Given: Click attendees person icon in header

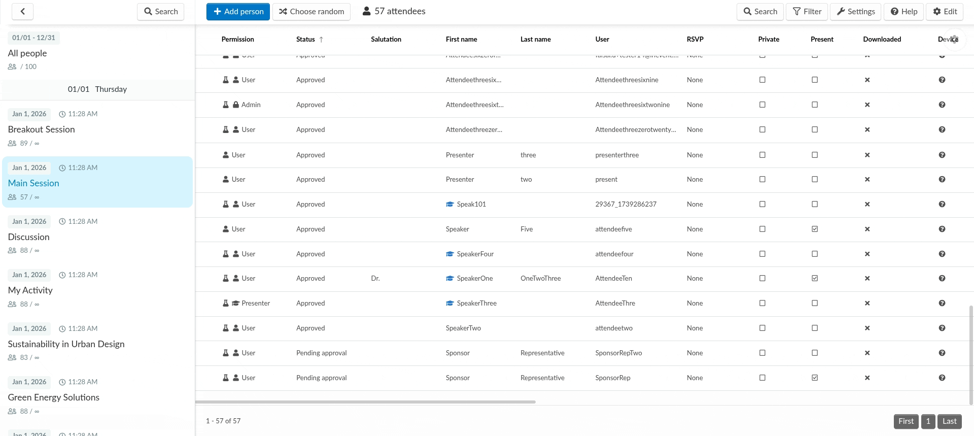Looking at the screenshot, I should (366, 11).
